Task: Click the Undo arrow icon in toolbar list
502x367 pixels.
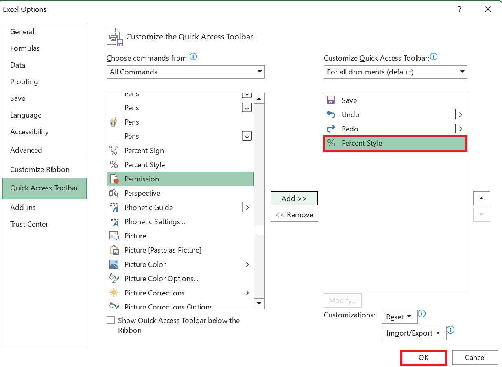Action: point(331,115)
